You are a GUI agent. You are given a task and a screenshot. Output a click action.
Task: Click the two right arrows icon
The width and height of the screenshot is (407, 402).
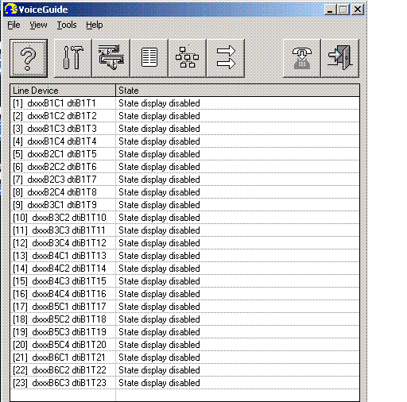click(x=226, y=58)
